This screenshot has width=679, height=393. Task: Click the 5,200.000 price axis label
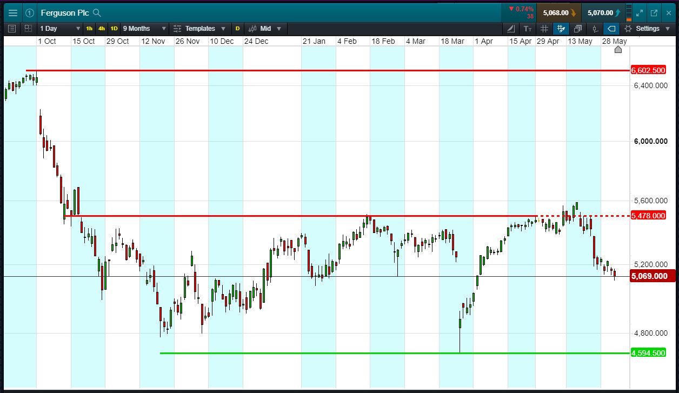coord(651,264)
